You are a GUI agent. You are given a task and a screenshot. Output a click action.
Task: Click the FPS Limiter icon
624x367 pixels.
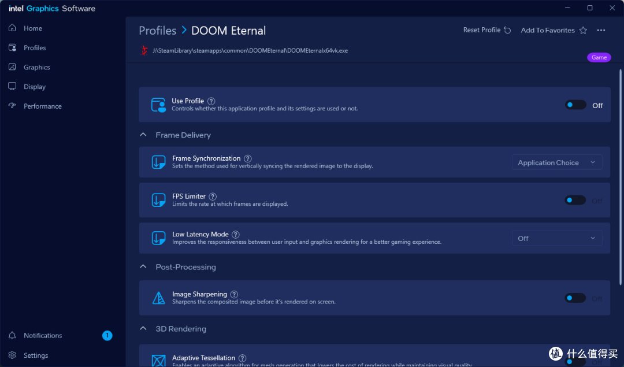coord(158,200)
